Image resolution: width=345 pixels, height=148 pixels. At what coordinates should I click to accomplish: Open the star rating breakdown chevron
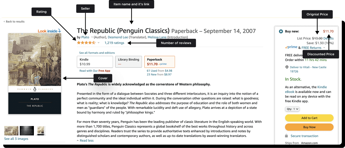click(98, 43)
